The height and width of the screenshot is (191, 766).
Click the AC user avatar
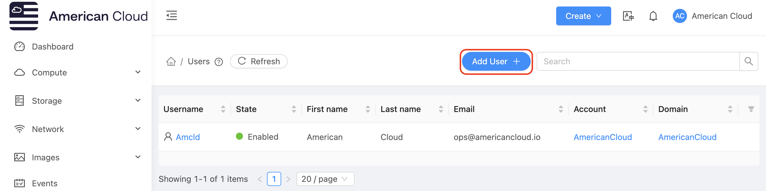coord(680,16)
